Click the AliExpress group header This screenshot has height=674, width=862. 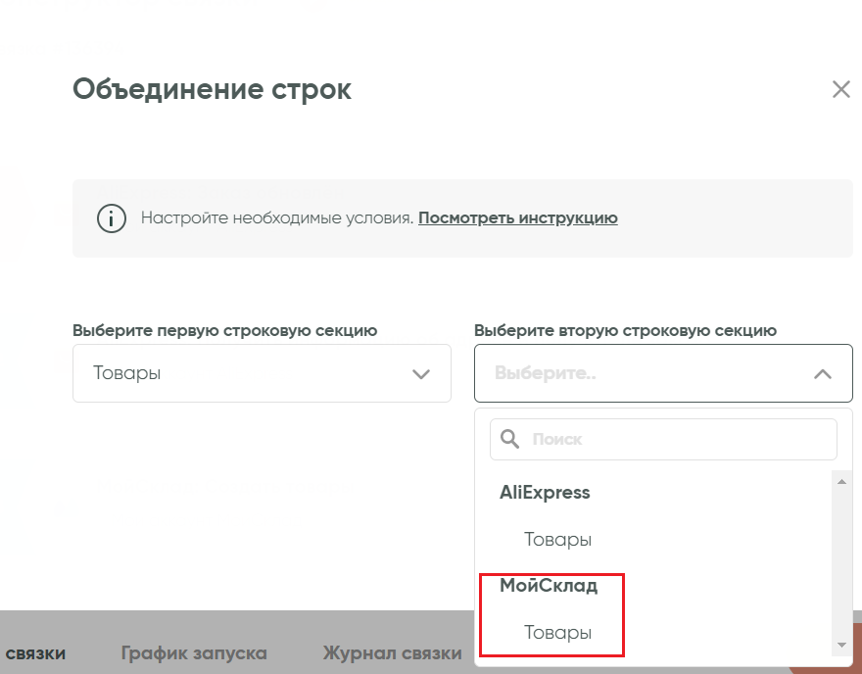[545, 493]
